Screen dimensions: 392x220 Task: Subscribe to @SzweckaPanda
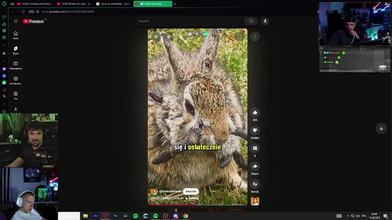click(191, 191)
